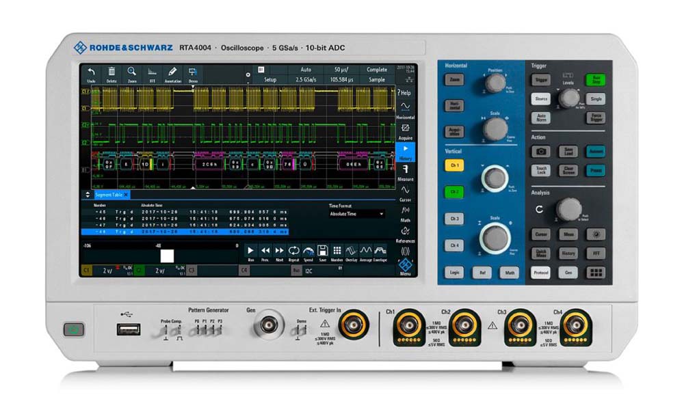684x410 pixels.
Task: Open the Time Format dropdown
Action: 356,214
